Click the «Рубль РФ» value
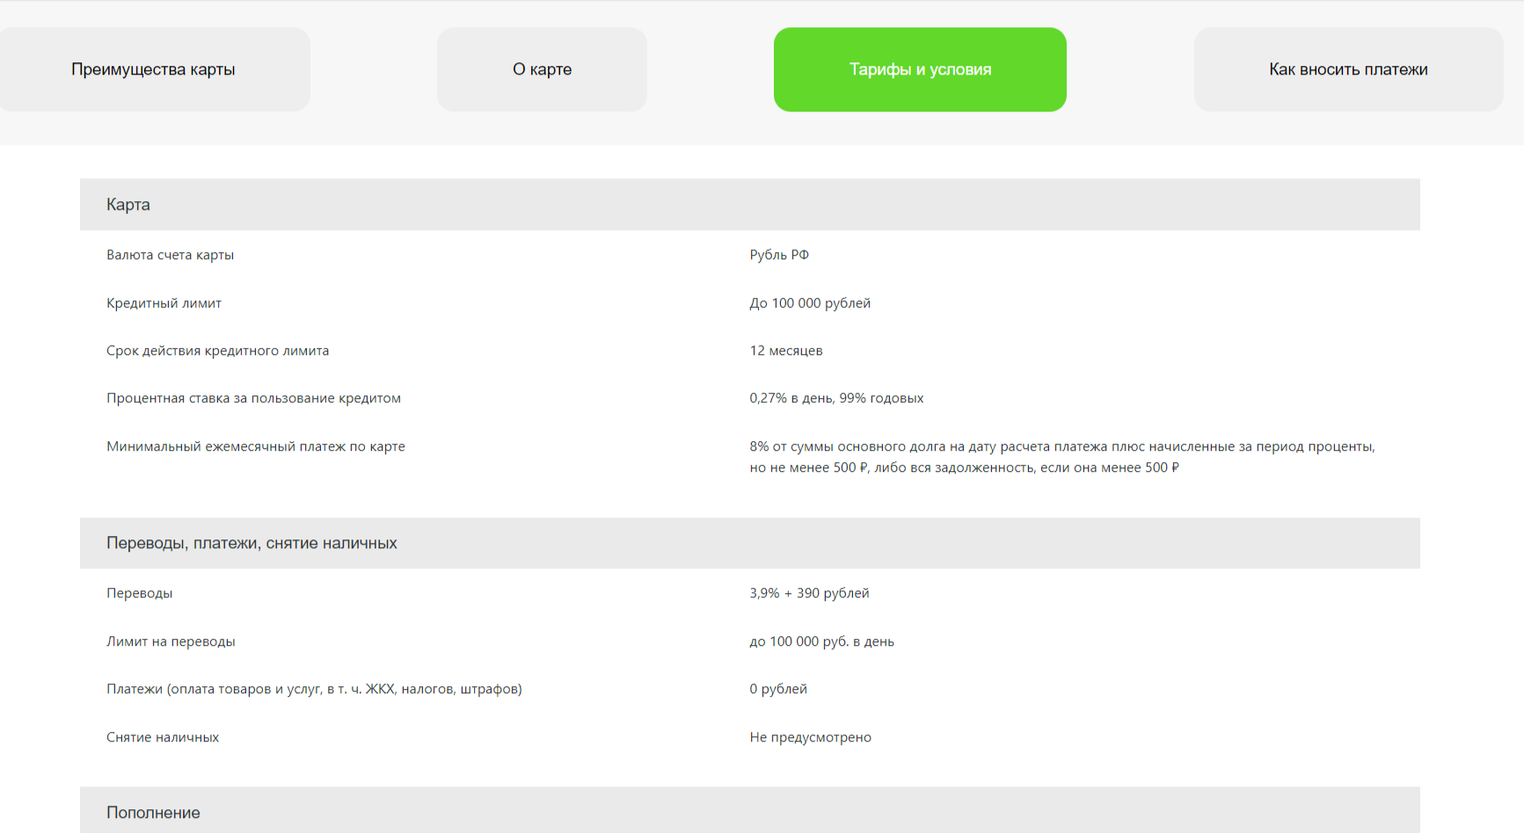This screenshot has width=1524, height=833. (x=779, y=255)
